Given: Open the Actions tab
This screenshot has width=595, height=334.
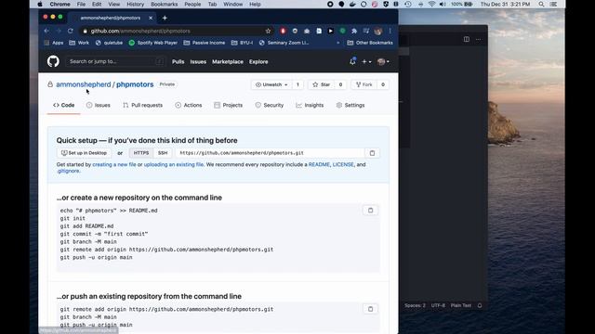Looking at the screenshot, I should point(189,105).
